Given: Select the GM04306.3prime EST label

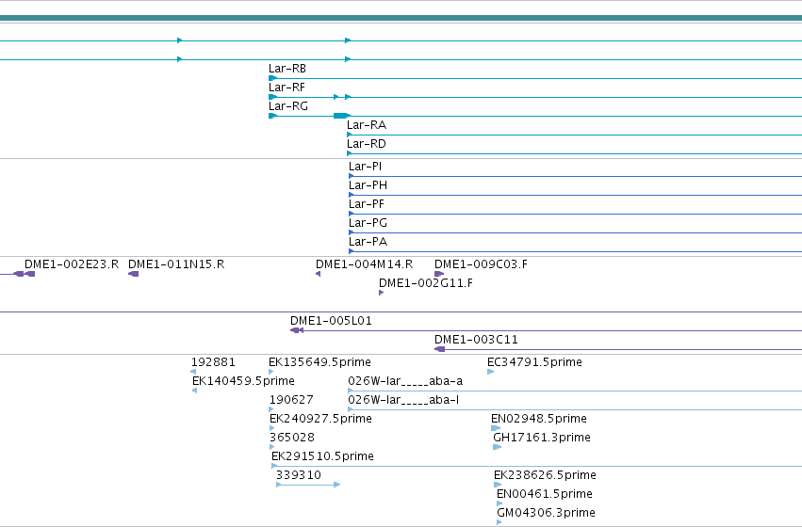Looking at the screenshot, I should pos(546,513).
